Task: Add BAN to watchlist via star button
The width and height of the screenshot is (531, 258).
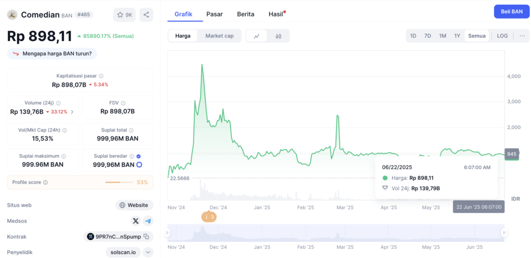Action: (x=124, y=15)
